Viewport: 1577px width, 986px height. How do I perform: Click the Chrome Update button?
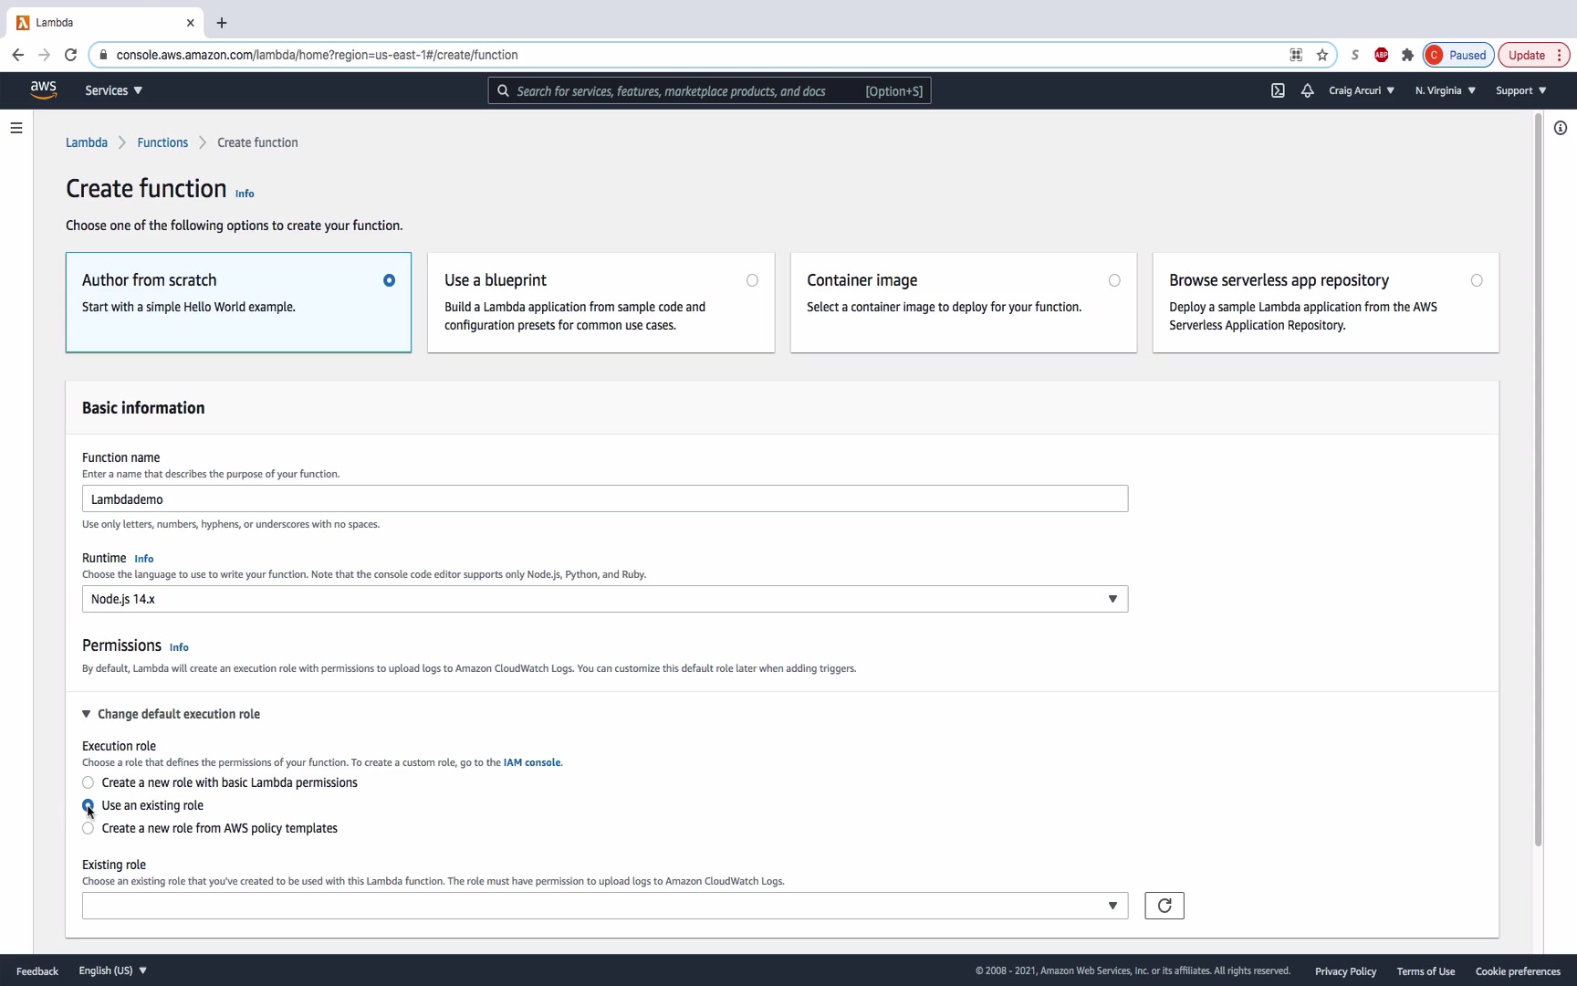1533,55
